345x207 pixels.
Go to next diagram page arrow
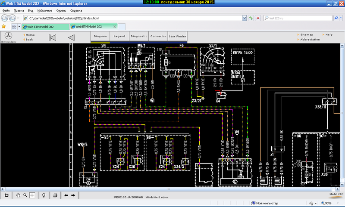tap(73, 195)
